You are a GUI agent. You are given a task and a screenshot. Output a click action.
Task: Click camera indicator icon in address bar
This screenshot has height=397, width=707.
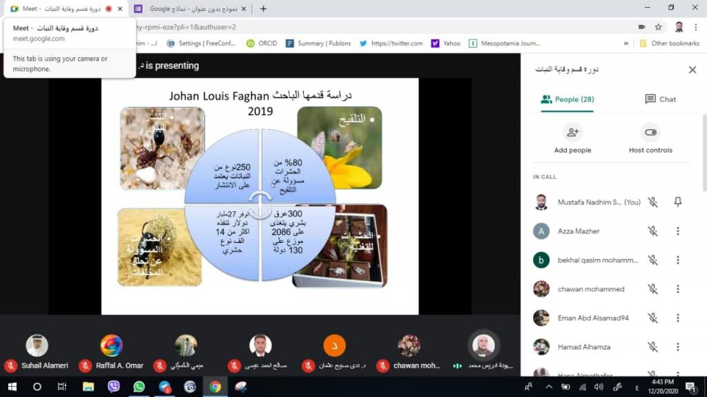click(641, 27)
